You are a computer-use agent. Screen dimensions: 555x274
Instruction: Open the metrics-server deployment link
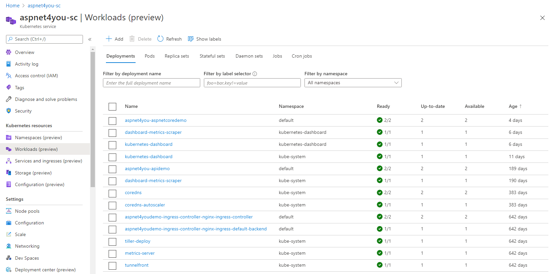pos(140,253)
